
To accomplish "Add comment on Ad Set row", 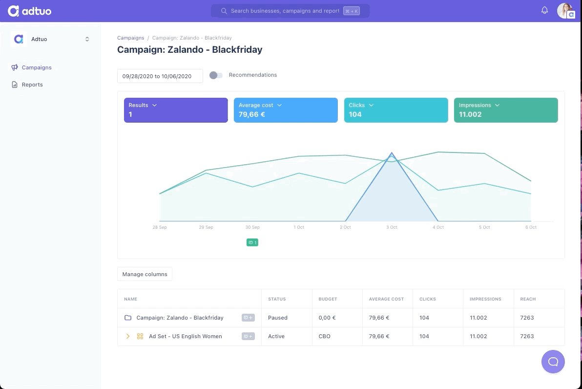I will 248,336.
